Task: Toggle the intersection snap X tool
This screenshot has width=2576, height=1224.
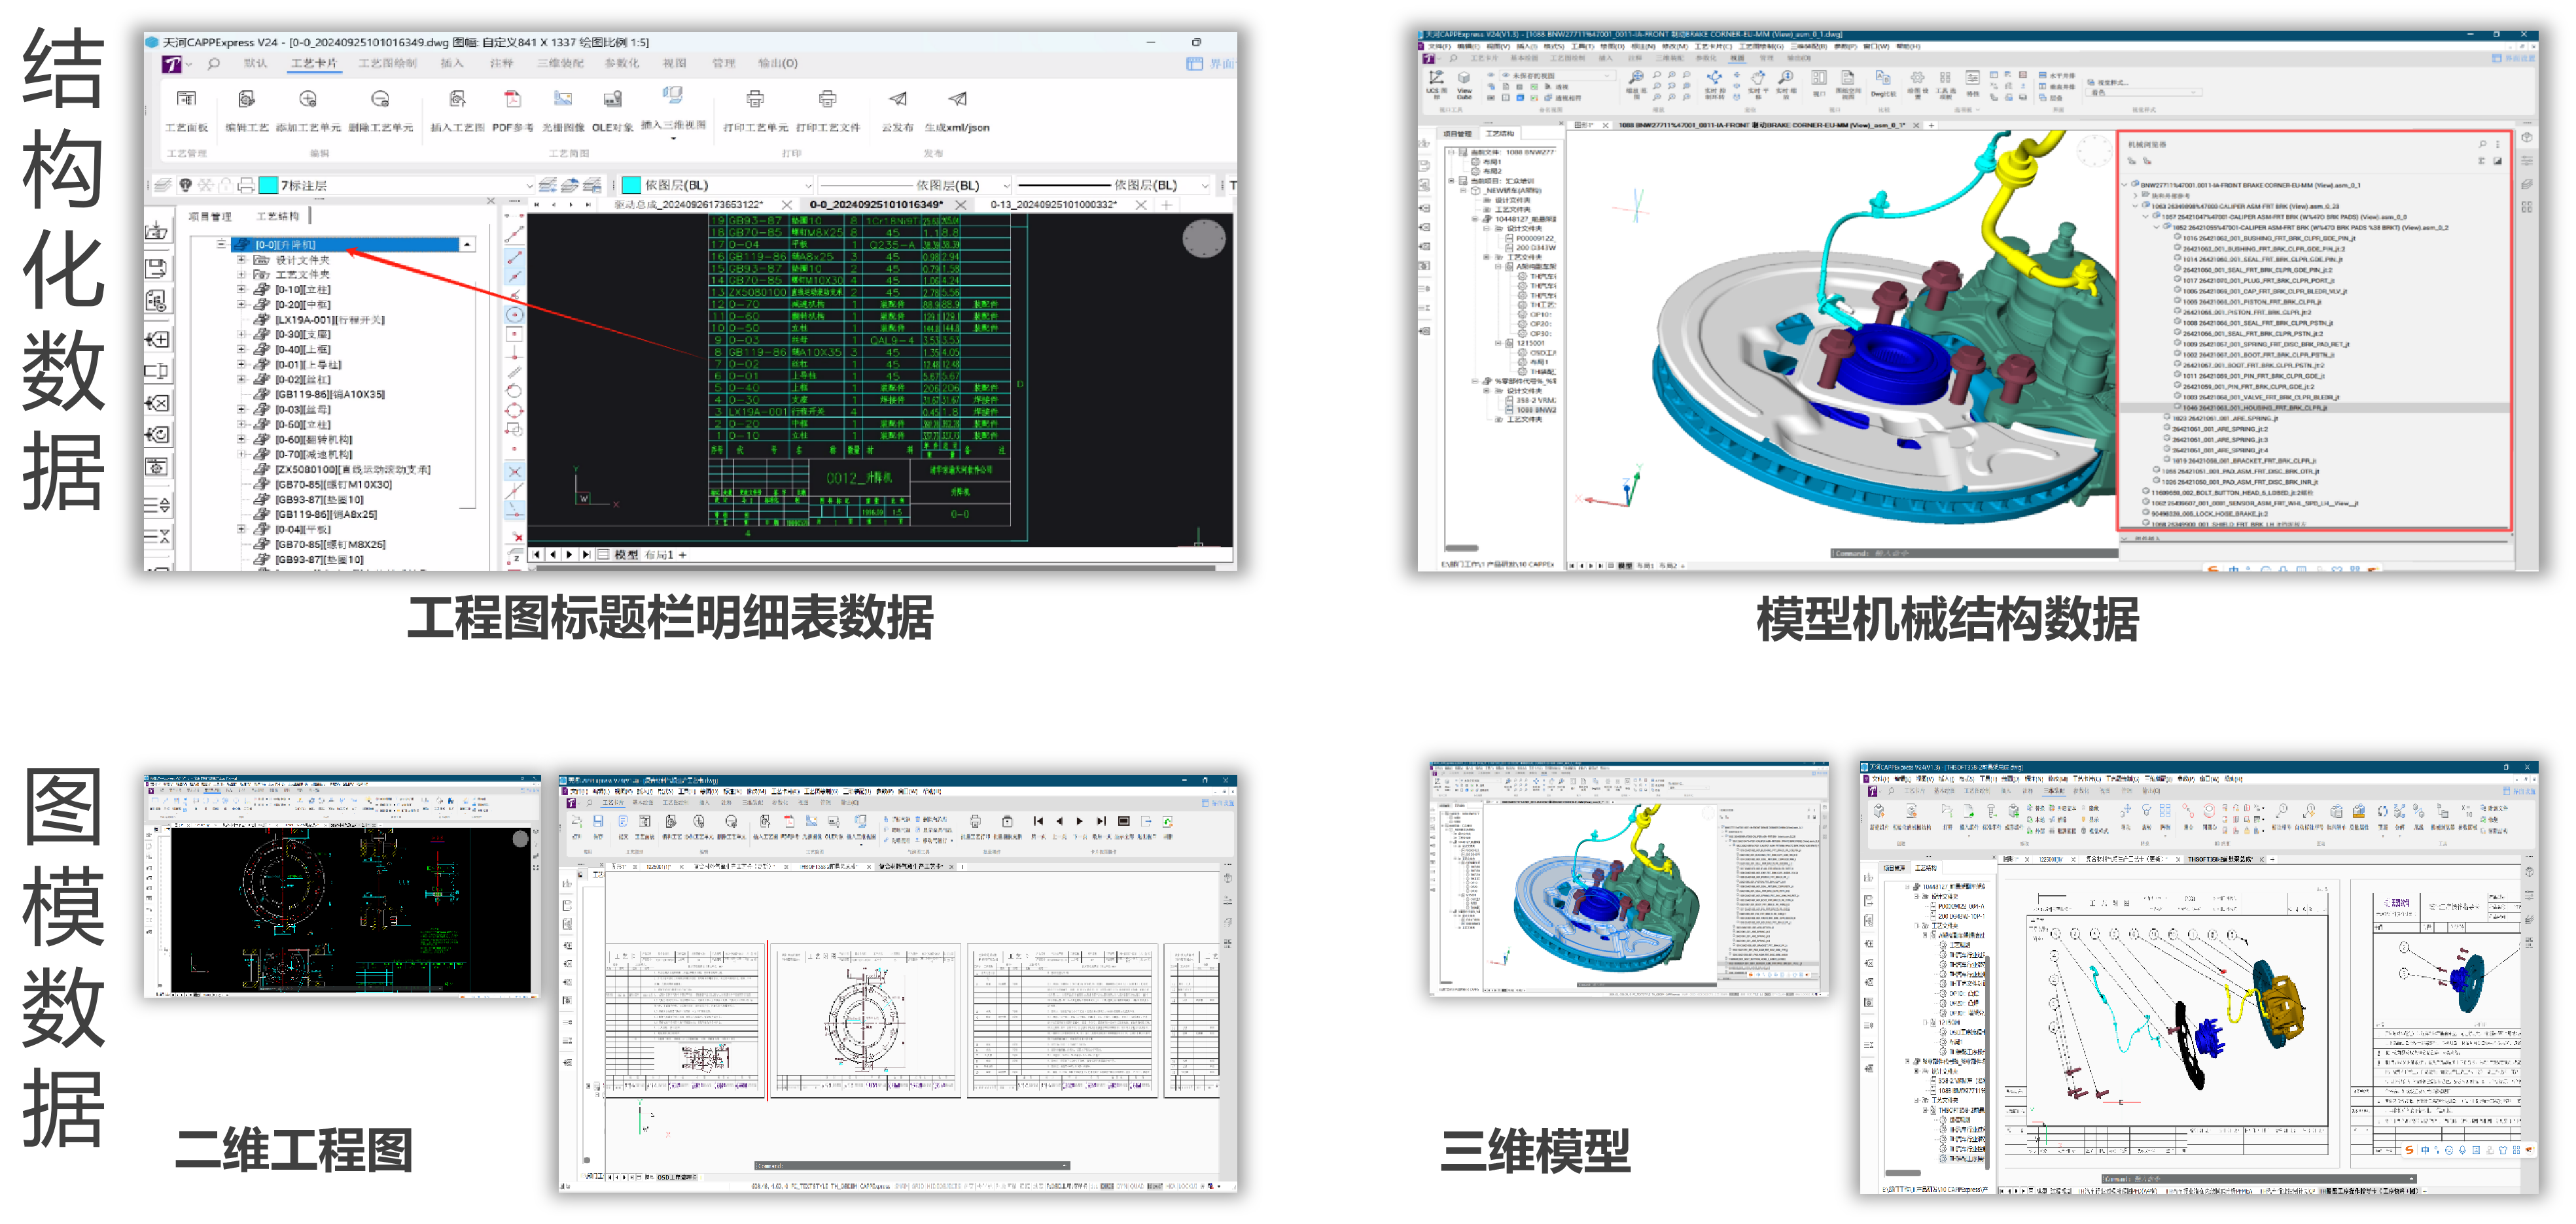Action: pyautogui.click(x=514, y=471)
